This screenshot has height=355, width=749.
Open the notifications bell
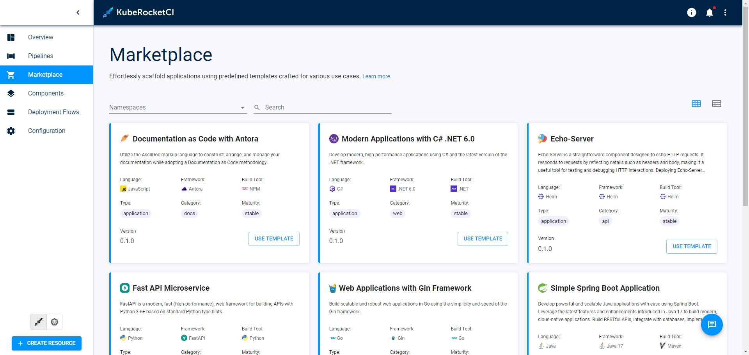pyautogui.click(x=710, y=12)
